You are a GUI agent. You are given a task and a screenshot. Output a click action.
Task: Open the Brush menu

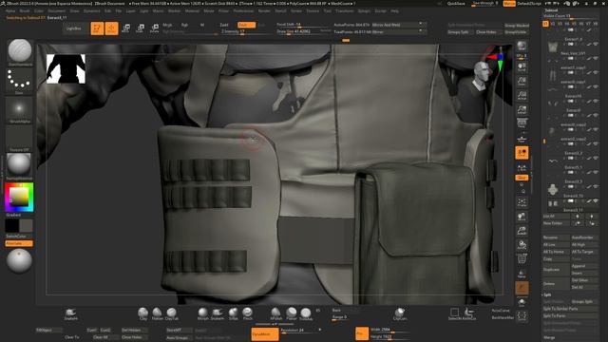[25, 10]
